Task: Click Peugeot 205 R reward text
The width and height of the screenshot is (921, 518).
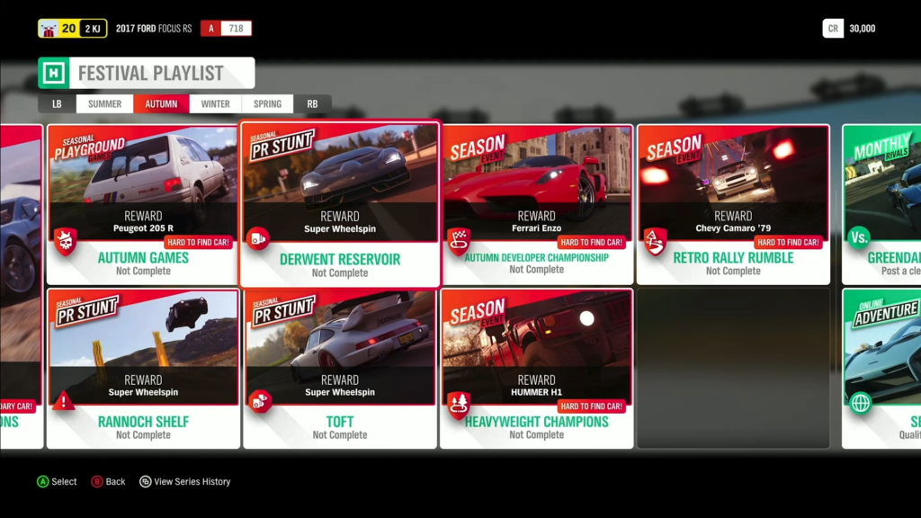Action: tap(143, 228)
